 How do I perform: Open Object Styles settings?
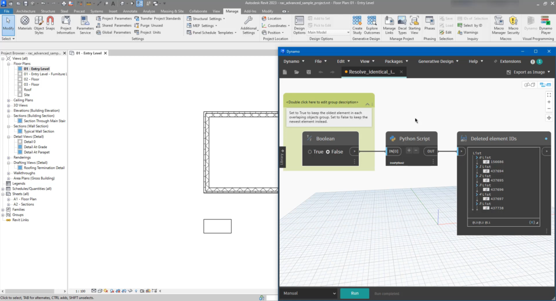pyautogui.click(x=39, y=25)
